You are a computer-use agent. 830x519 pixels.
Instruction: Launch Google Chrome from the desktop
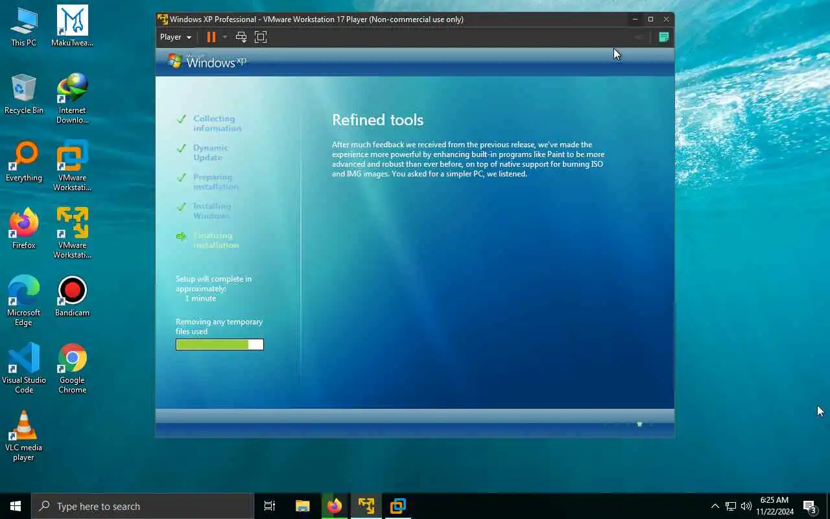coord(72,369)
